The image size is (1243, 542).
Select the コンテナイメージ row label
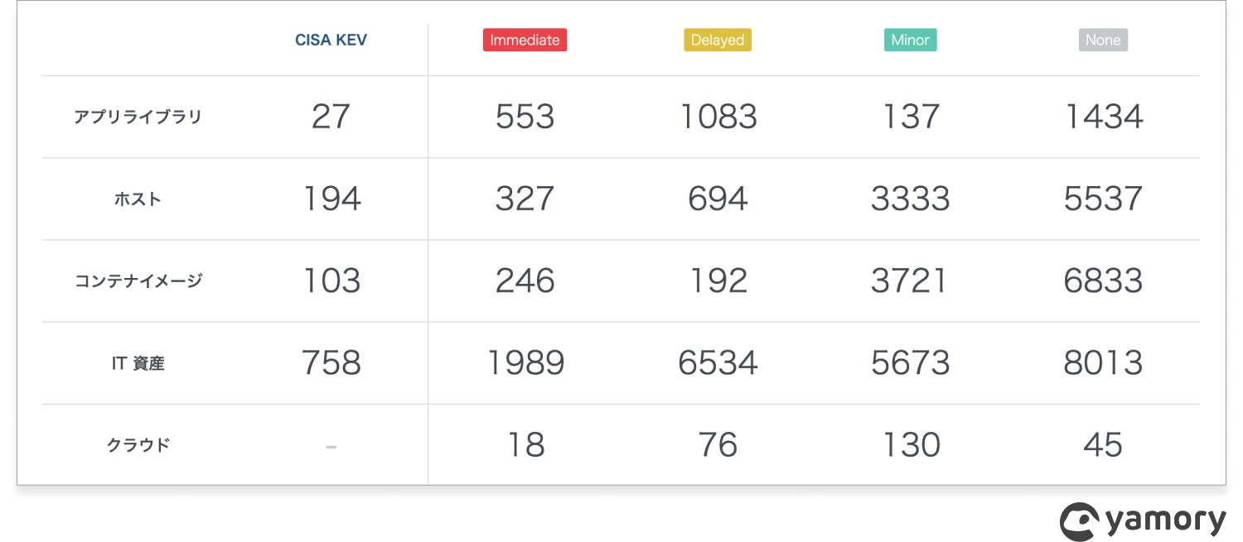click(138, 281)
